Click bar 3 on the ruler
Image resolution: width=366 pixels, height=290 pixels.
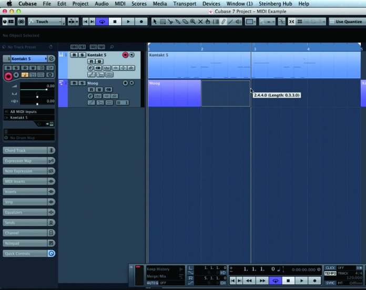point(255,49)
